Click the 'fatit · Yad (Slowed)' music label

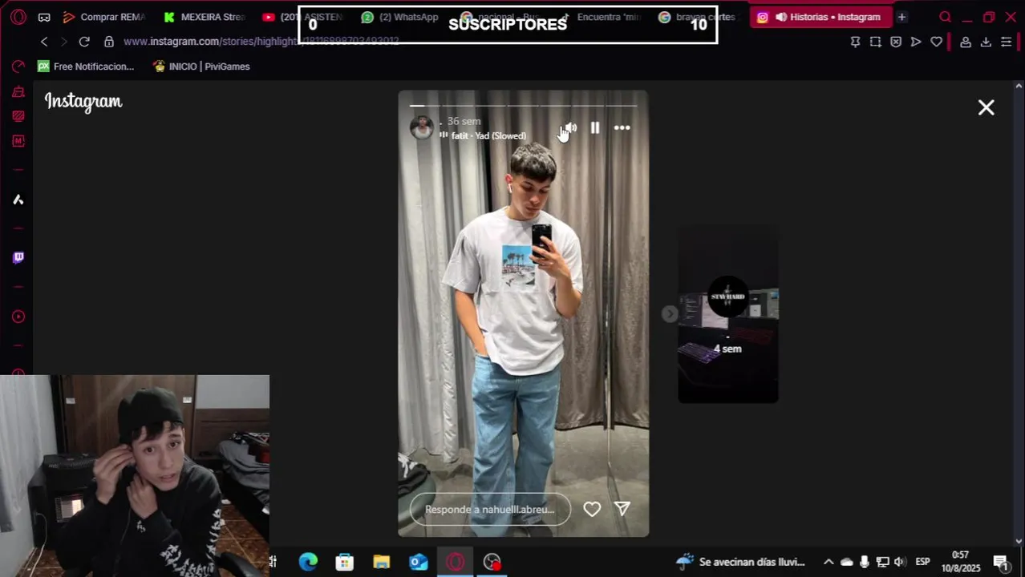pos(488,135)
